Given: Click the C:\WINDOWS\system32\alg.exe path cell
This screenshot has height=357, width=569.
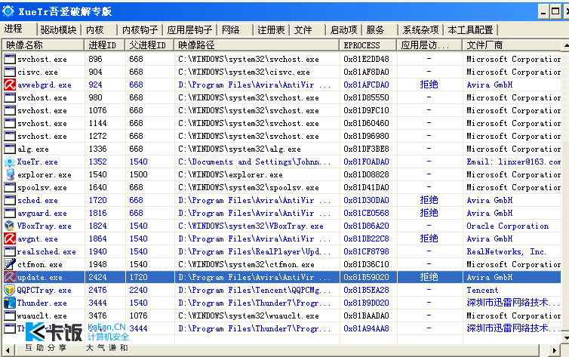Looking at the screenshot, I should tap(239, 149).
